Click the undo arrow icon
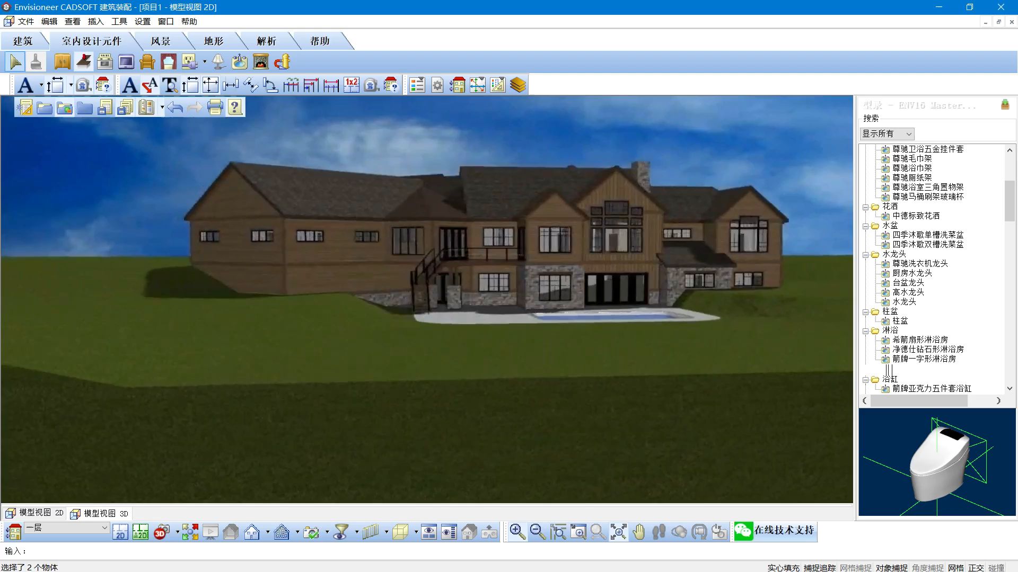Viewport: 1018px width, 572px height. pos(175,107)
